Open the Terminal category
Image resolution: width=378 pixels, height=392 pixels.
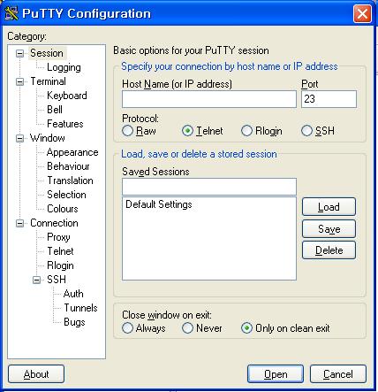coord(49,81)
